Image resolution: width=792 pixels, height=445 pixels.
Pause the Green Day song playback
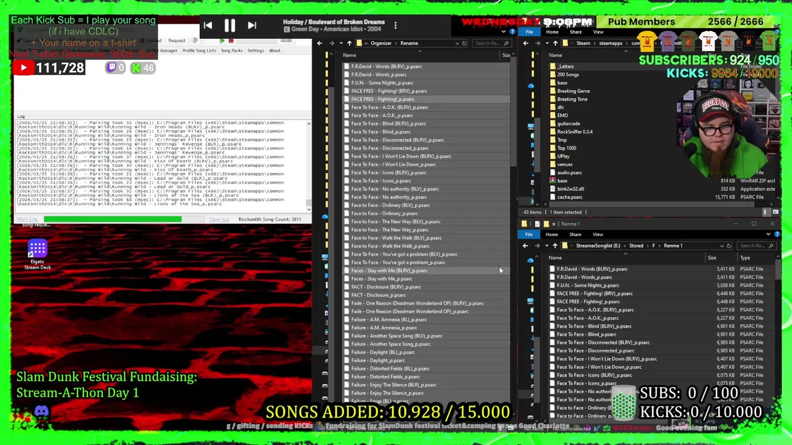tap(230, 25)
